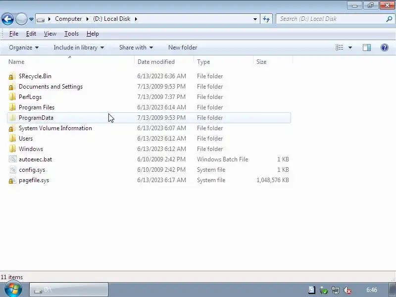The height and width of the screenshot is (297, 396).
Task: Click the pagefile.sys file name
Action: pos(34,180)
